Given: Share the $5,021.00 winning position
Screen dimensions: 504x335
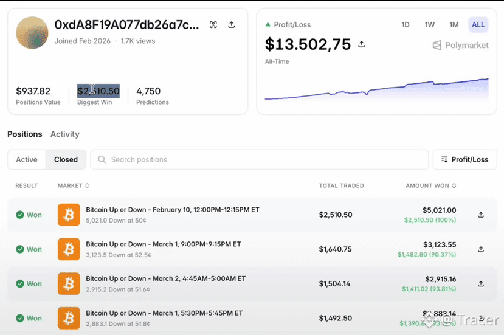Looking at the screenshot, I should pyautogui.click(x=481, y=215).
